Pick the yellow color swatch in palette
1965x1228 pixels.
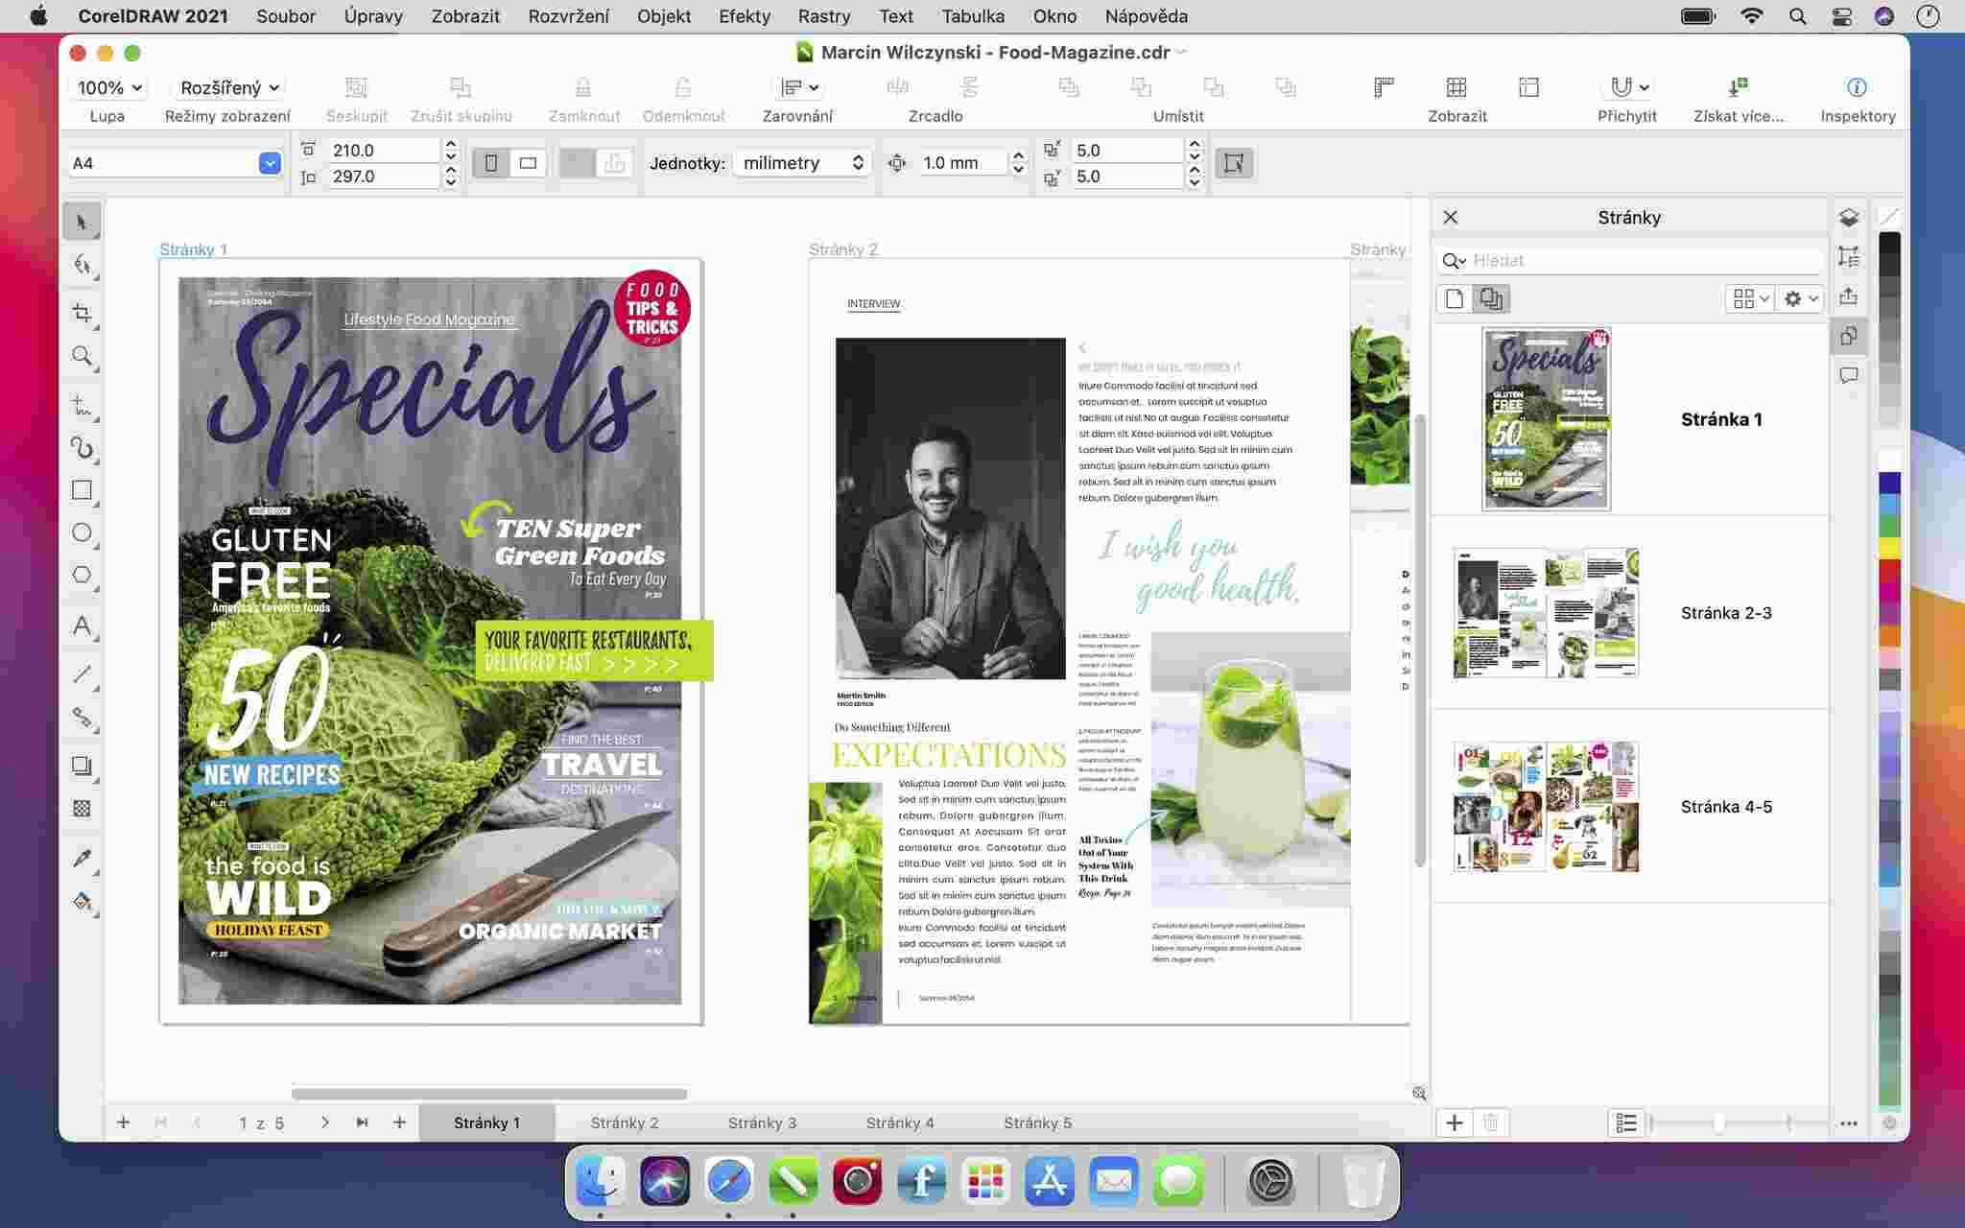1889,548
